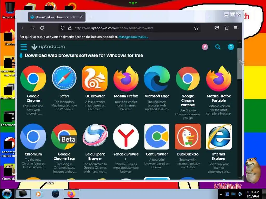This screenshot has height=199, width=266.
Task: Click the page's vertical scrollbar thumb
Action: click(x=240, y=63)
